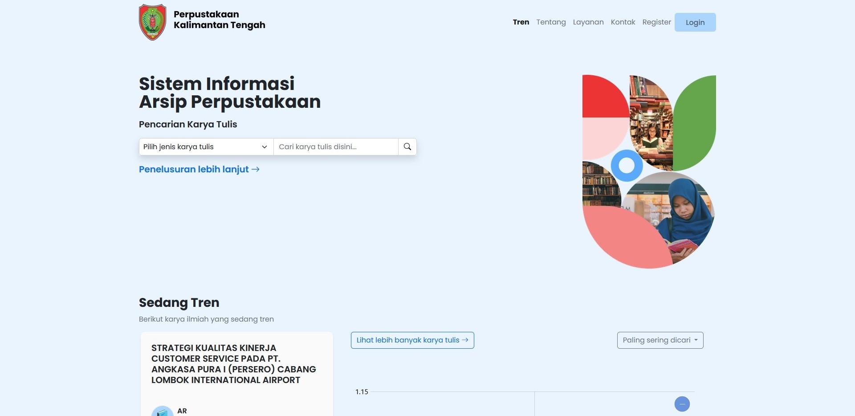Click the Berikut karya ilmiah subtitle
The height and width of the screenshot is (416, 855).
click(x=206, y=319)
